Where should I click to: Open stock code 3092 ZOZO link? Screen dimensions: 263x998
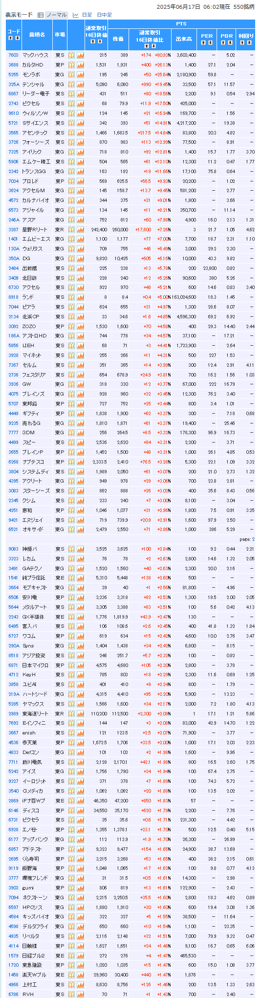coord(13,326)
